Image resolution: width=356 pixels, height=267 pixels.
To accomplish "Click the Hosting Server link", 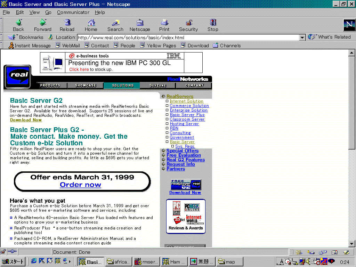I will 184,124.
